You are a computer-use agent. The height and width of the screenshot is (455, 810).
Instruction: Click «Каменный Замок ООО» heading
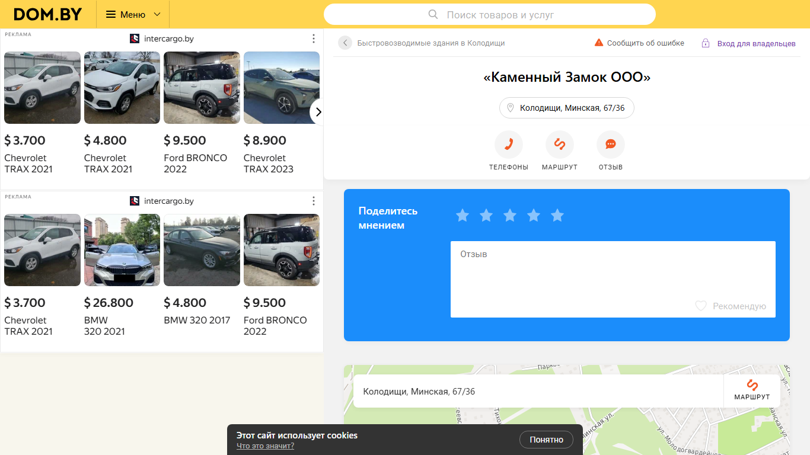(567, 77)
